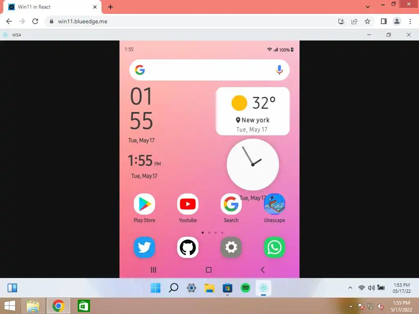Image resolution: width=419 pixels, height=314 pixels.
Task: Click Chrome share page icon
Action: pos(354,21)
